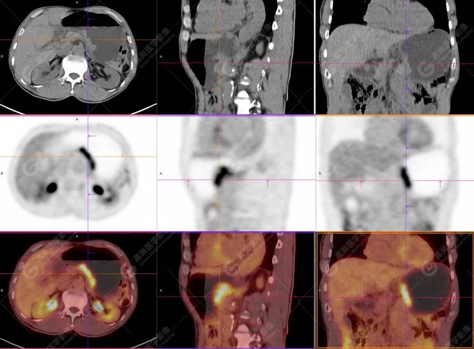The height and width of the screenshot is (349, 474).
Task: Click the H orientation label in sagittal CT
Action: click(x=236, y=3)
